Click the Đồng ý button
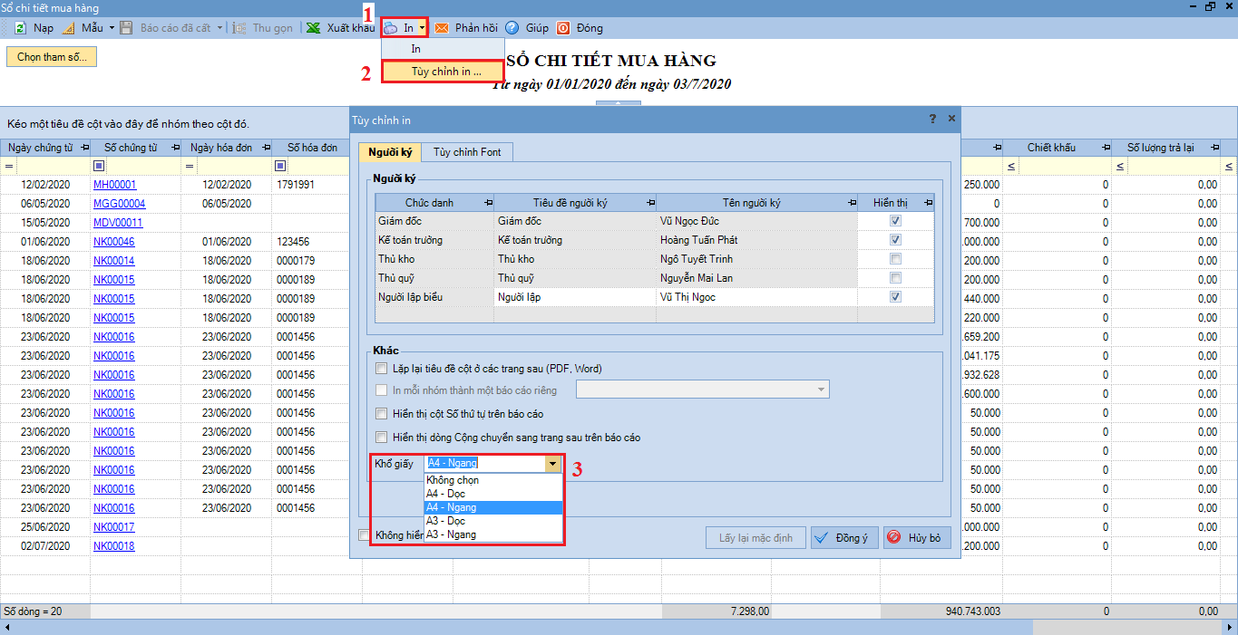Screen dimensions: 1238x635 click(x=844, y=538)
